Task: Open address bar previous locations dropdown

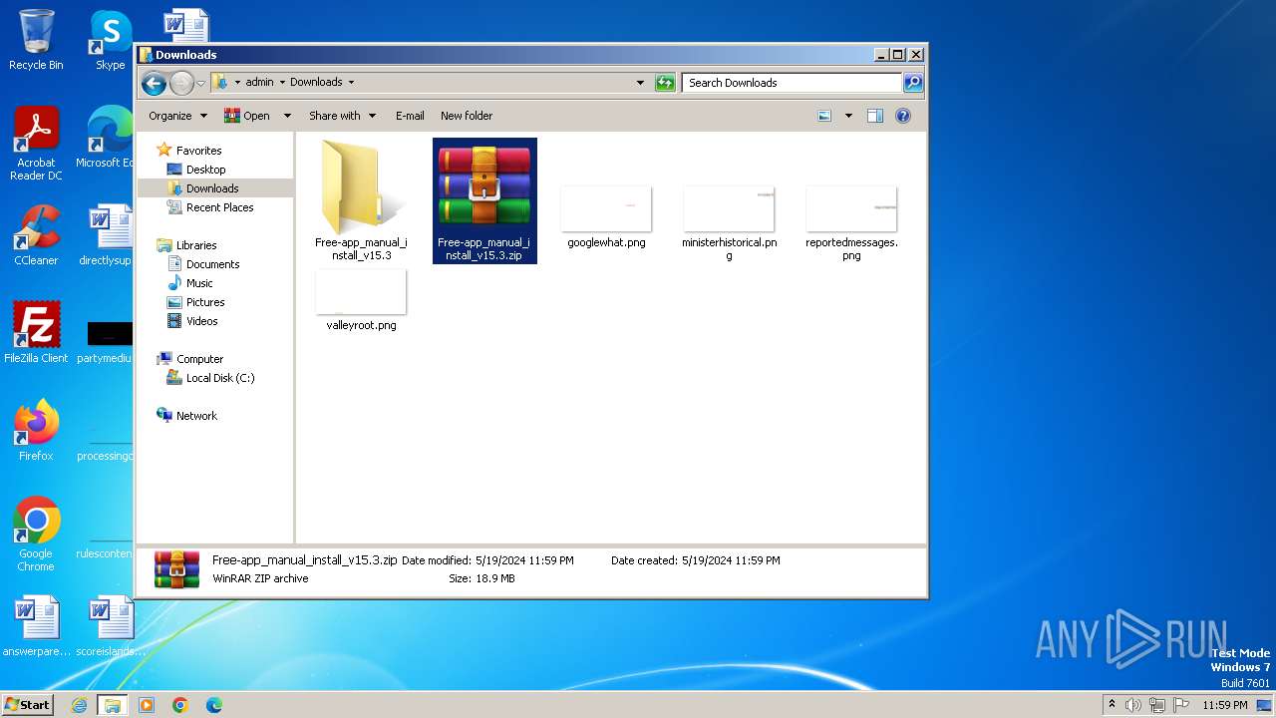Action: 640,83
